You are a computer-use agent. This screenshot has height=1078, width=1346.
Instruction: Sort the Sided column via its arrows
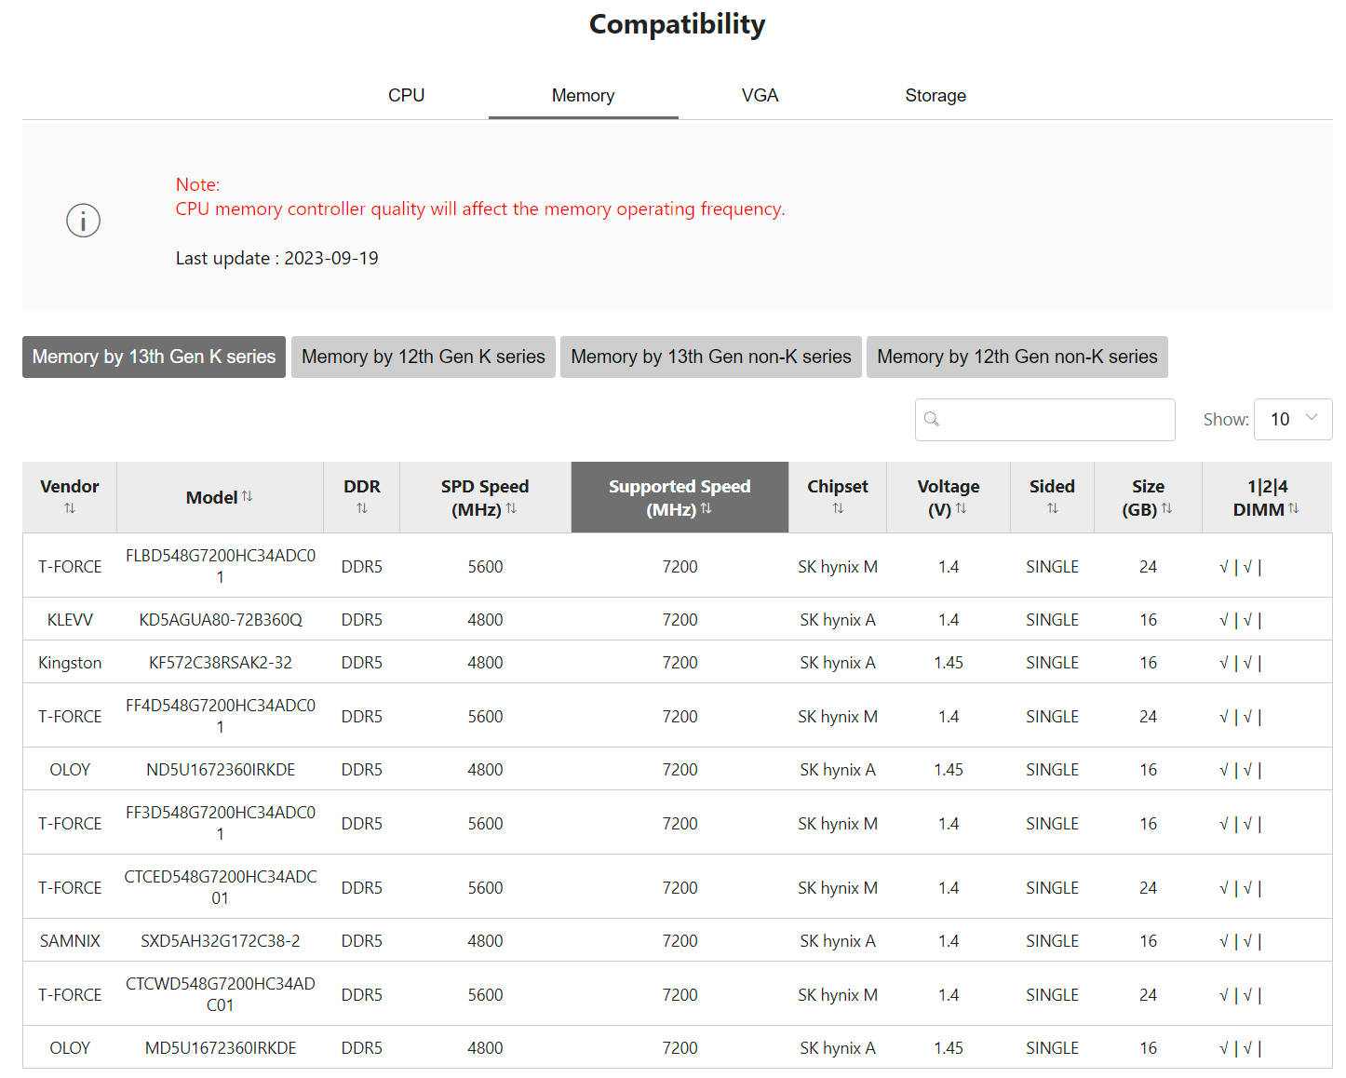click(x=1053, y=508)
